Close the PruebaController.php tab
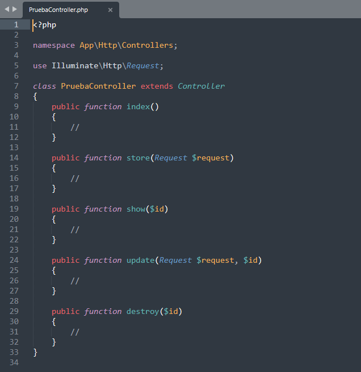This screenshot has width=361, height=372. coord(110,10)
